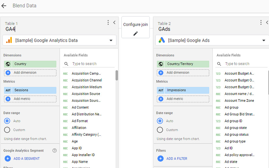Image resolution: width=269 pixels, height=168 pixels.
Task: Click the plus icon for Add a Filter
Action: (161, 159)
